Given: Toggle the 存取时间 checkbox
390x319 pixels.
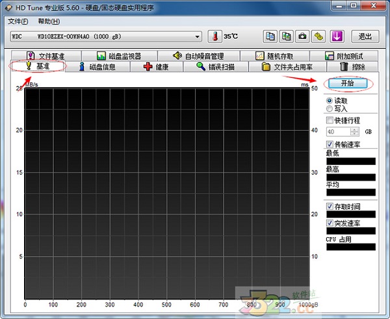Looking at the screenshot, I should tap(330, 207).
